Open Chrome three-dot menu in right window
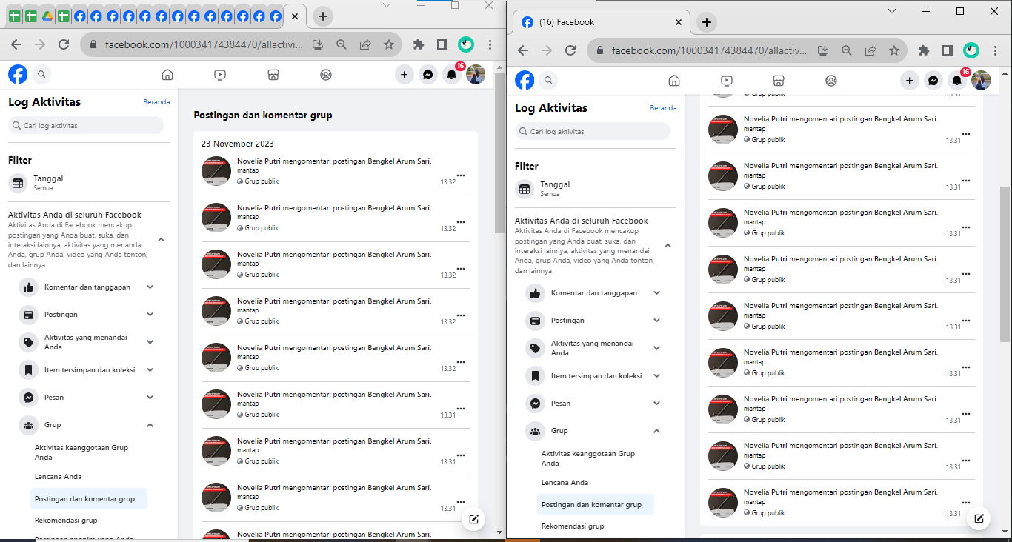Screen dimensions: 1012x542 point(995,50)
